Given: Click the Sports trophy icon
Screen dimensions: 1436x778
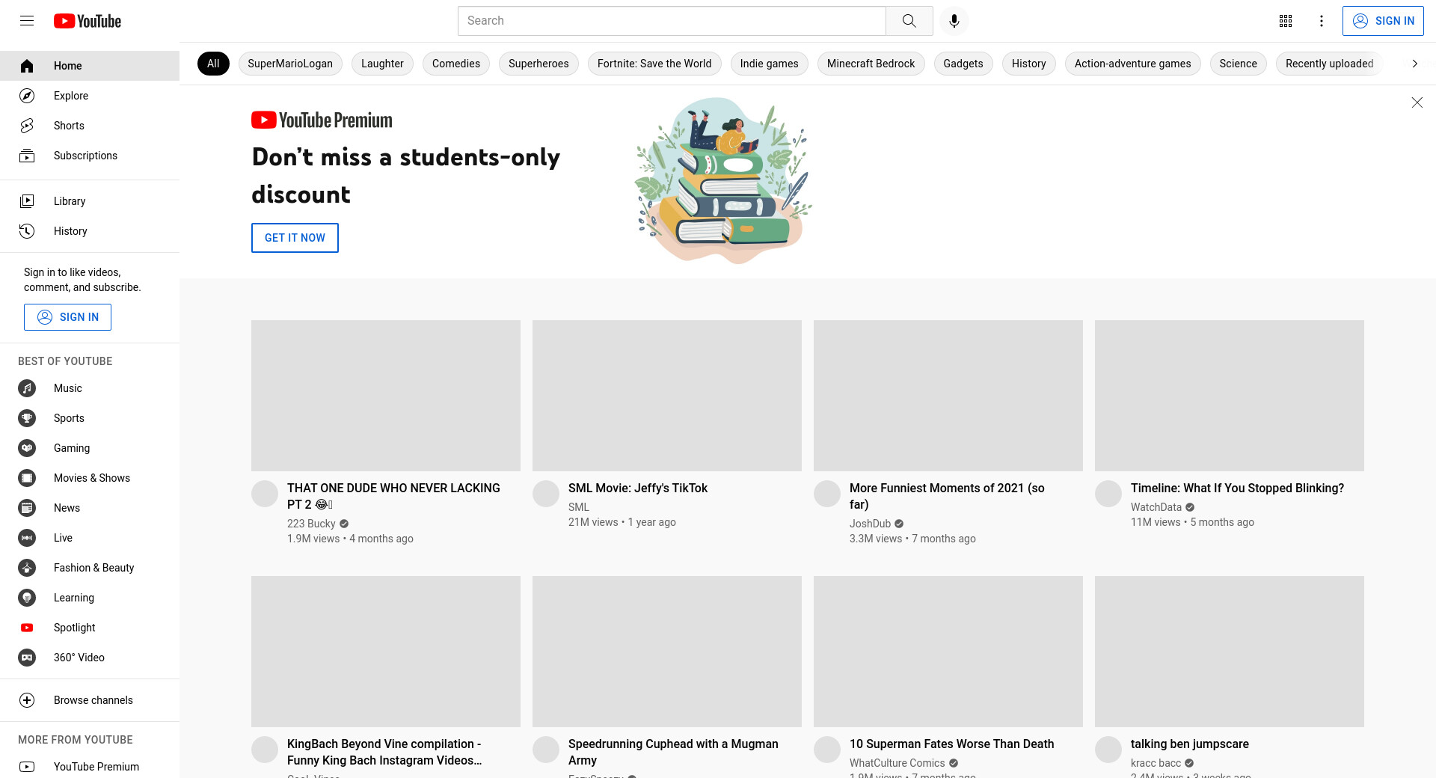Looking at the screenshot, I should 27,418.
